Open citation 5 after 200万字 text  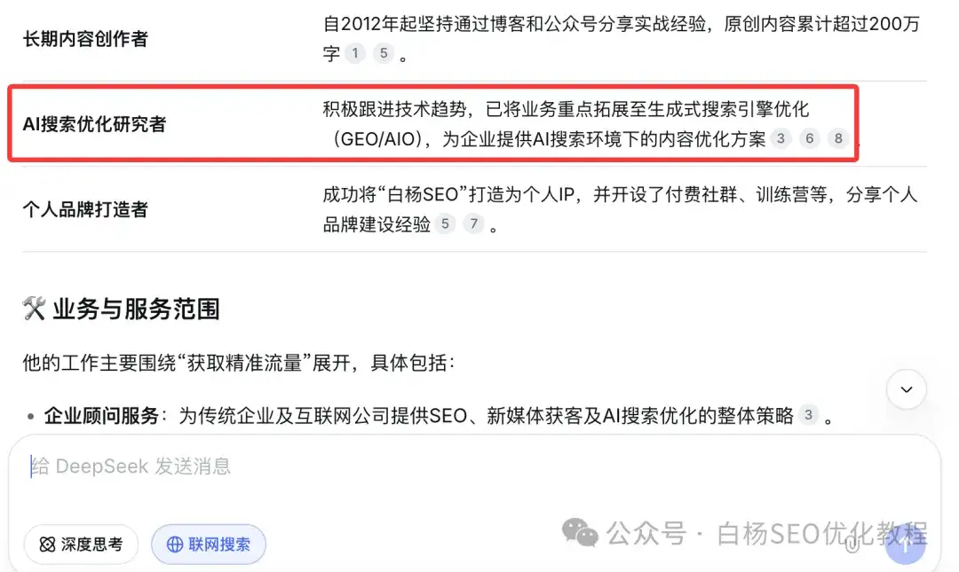click(384, 53)
